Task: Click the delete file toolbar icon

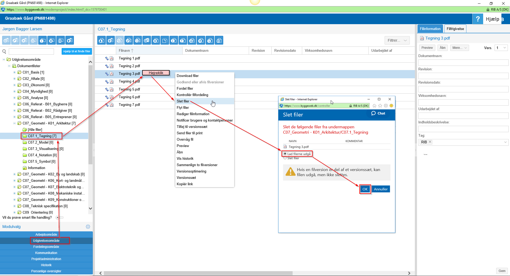Action: 156,41
